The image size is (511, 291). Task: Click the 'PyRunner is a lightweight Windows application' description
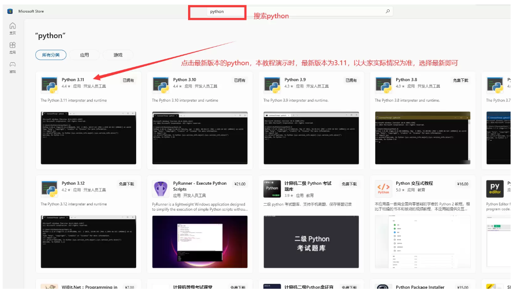(199, 207)
